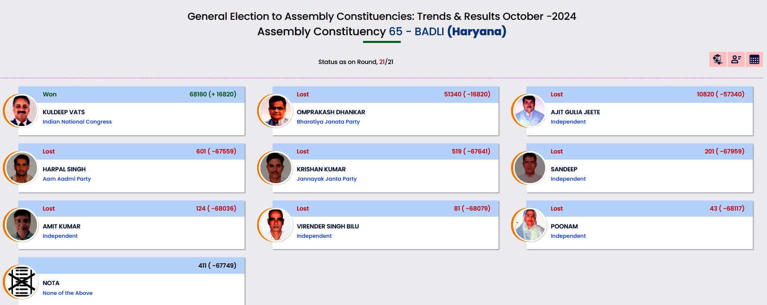Click the candidate list person icon
This screenshot has height=305, width=767.
736,60
